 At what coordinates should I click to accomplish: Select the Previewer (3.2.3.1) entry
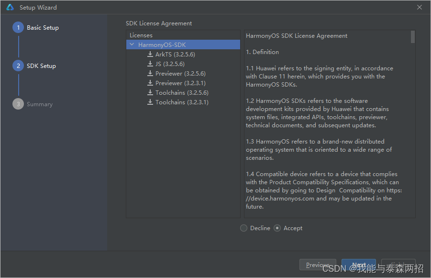(180, 83)
